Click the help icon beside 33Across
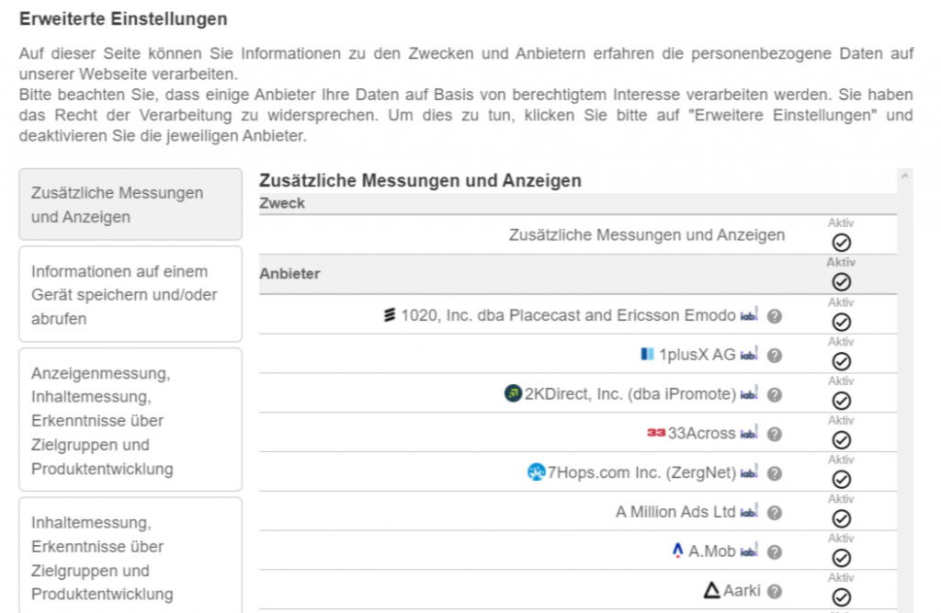The width and height of the screenshot is (941, 613). [x=775, y=434]
